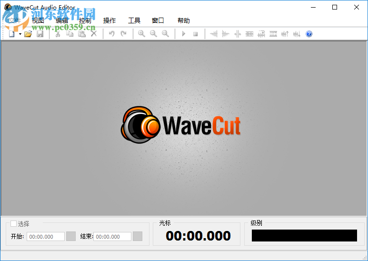Create a new file with toolbar icon
Screen dimensions: 368x261
pyautogui.click(x=12, y=34)
